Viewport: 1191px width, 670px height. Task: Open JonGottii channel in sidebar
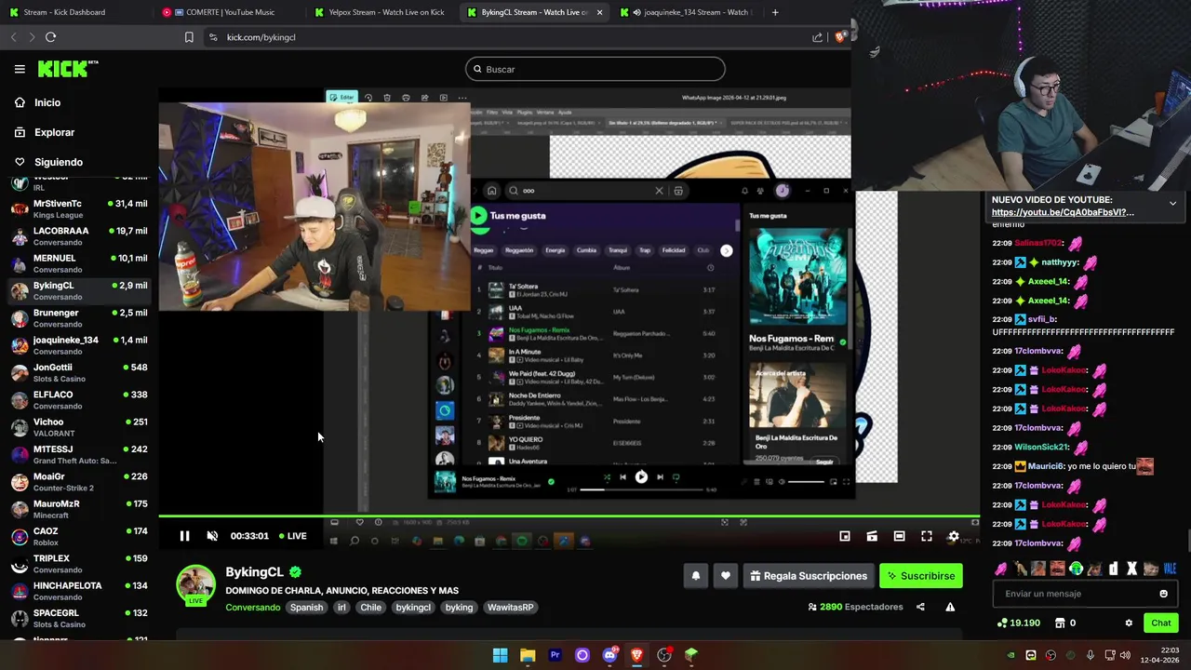pyautogui.click(x=79, y=372)
